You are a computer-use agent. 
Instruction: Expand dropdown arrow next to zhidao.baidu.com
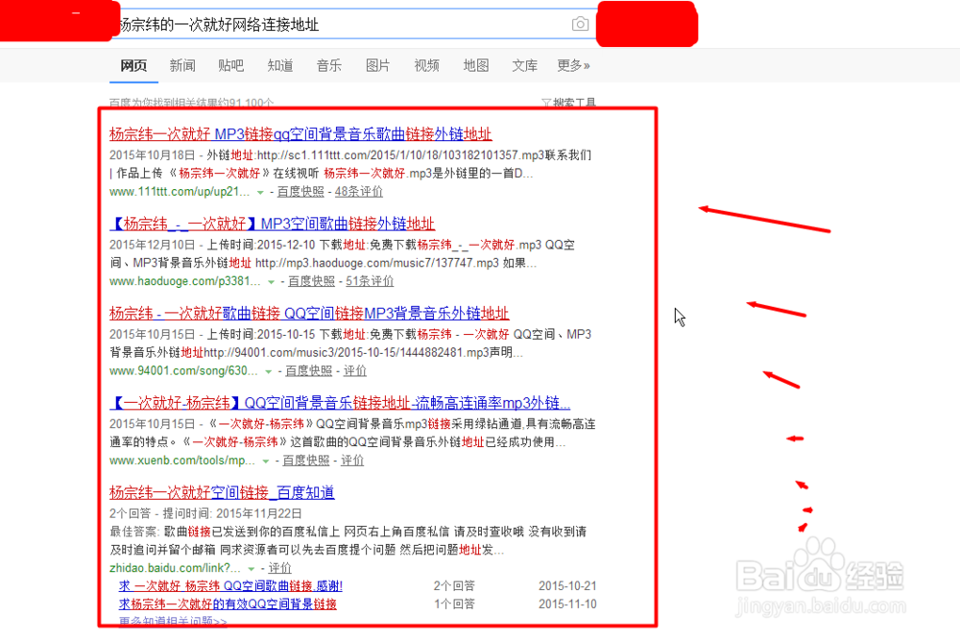click(x=251, y=569)
